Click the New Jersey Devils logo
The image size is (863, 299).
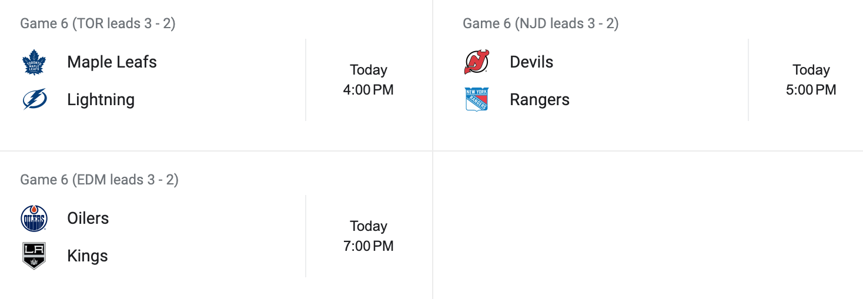click(x=476, y=62)
